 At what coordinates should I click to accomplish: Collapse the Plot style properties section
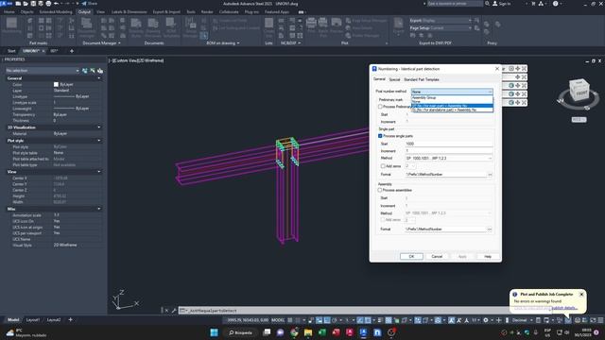click(99, 141)
